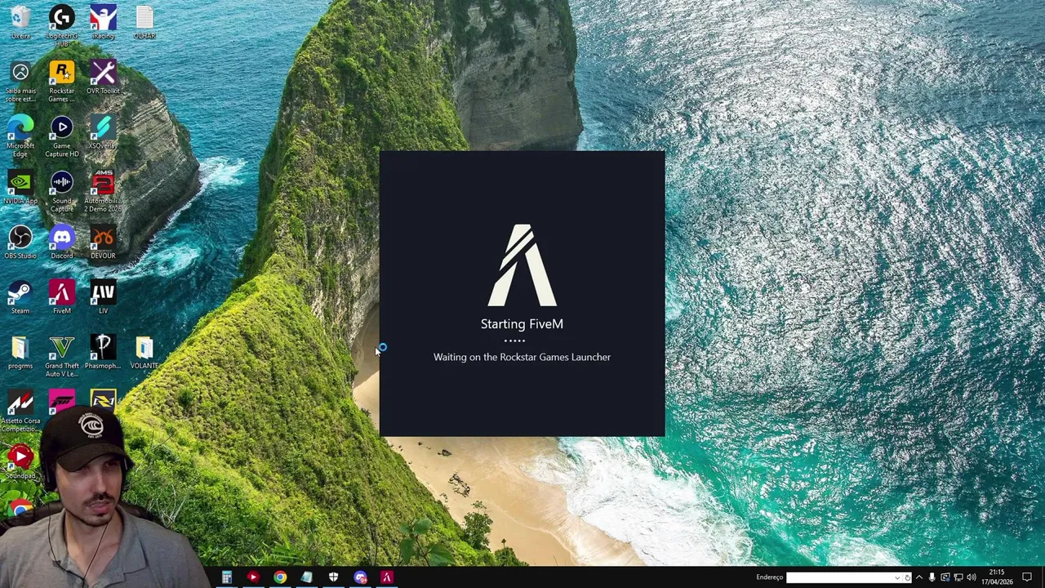Click the "Starting FiveM" text
The height and width of the screenshot is (588, 1045).
coord(522,324)
